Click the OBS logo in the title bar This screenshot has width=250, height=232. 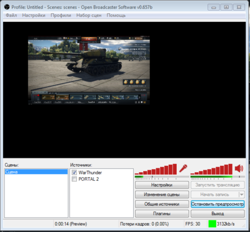coord(7,7)
